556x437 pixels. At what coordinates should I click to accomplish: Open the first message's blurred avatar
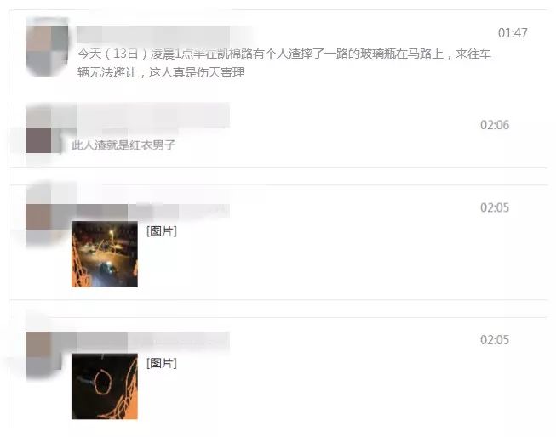click(x=47, y=47)
